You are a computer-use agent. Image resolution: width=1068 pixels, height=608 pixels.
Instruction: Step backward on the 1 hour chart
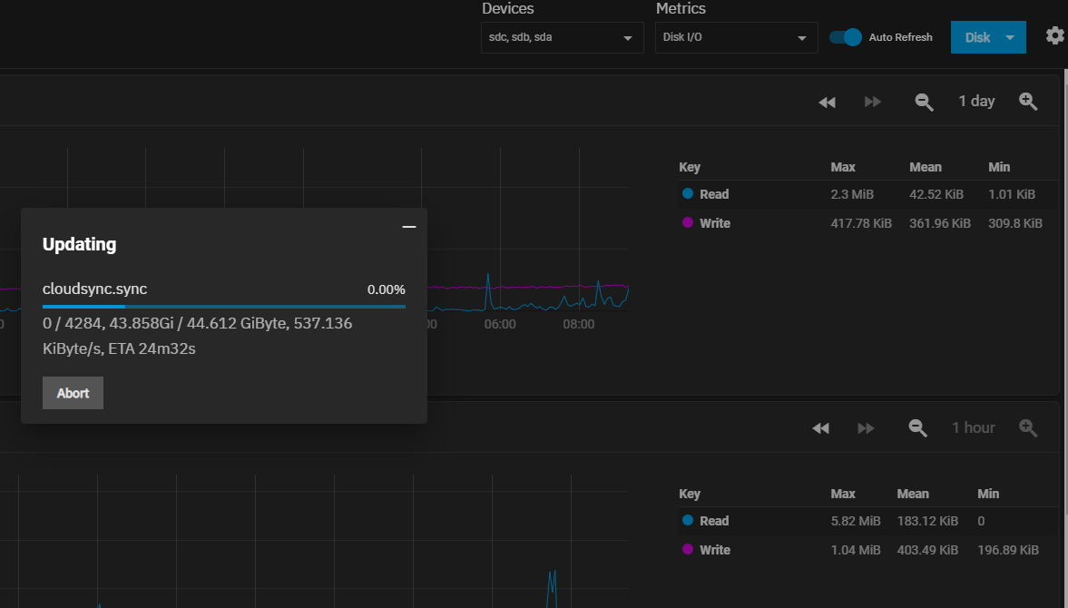pyautogui.click(x=821, y=428)
